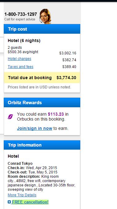Screen dimensions: 117x209
Task: Click Prices listed are in USD note
Action: [40, 87]
